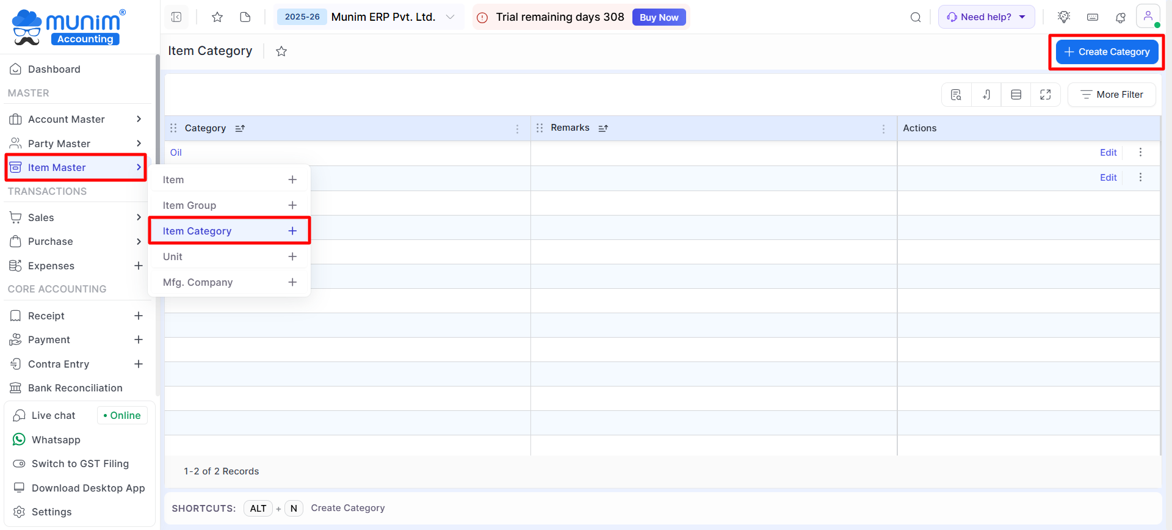1172x530 pixels.
Task: Open the lightbulb suggestions icon
Action: 1064,17
